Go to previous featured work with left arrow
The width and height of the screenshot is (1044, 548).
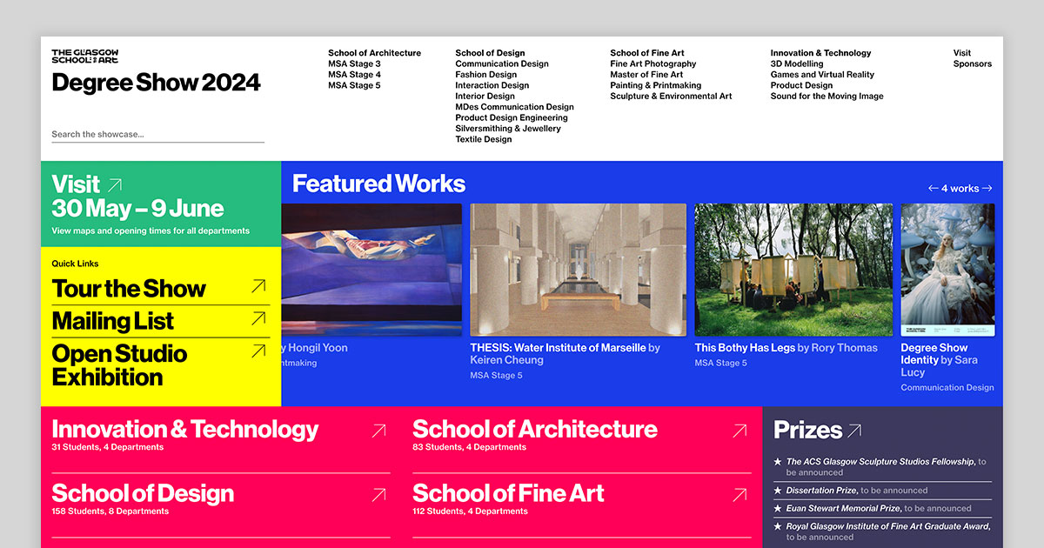(x=933, y=189)
